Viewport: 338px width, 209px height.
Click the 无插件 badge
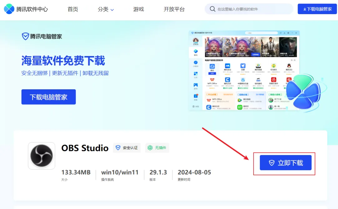pyautogui.click(x=157, y=148)
